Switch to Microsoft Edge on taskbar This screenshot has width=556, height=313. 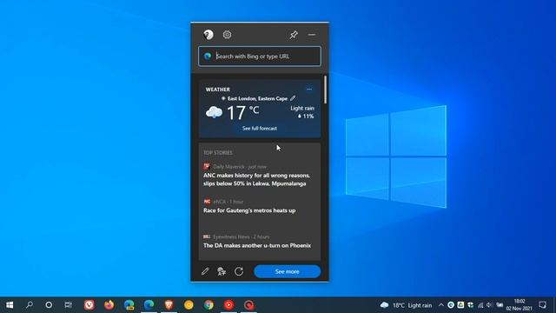pyautogui.click(x=149, y=305)
